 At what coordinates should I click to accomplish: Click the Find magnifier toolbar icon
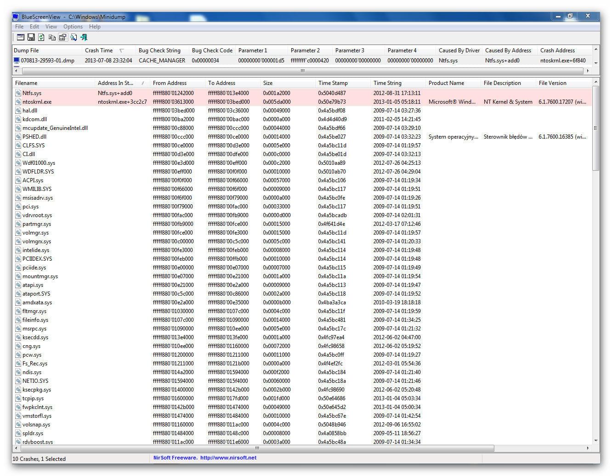74,37
